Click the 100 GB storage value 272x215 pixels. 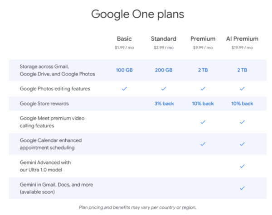click(x=124, y=70)
